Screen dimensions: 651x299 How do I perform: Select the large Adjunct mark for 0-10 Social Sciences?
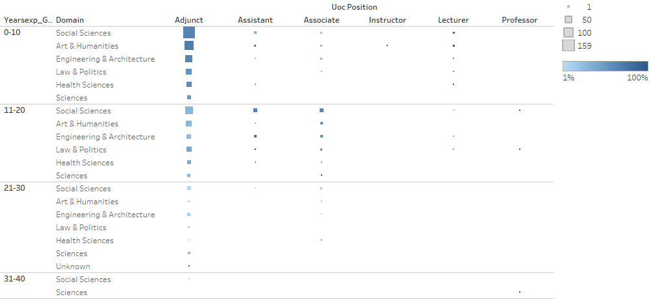coord(189,32)
